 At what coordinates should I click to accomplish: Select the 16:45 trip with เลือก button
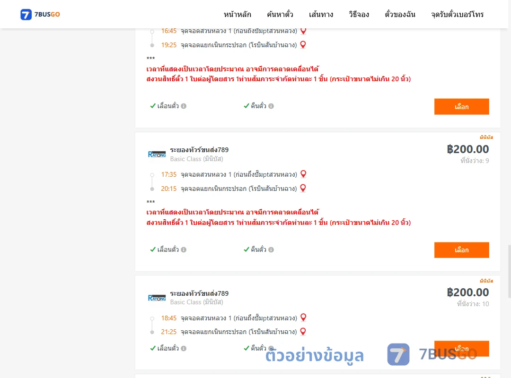click(461, 106)
